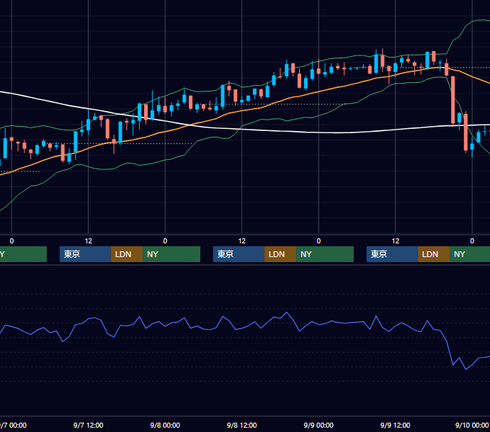Click the 9/7 12:00 date label
The height and width of the screenshot is (432, 490).
89,425
